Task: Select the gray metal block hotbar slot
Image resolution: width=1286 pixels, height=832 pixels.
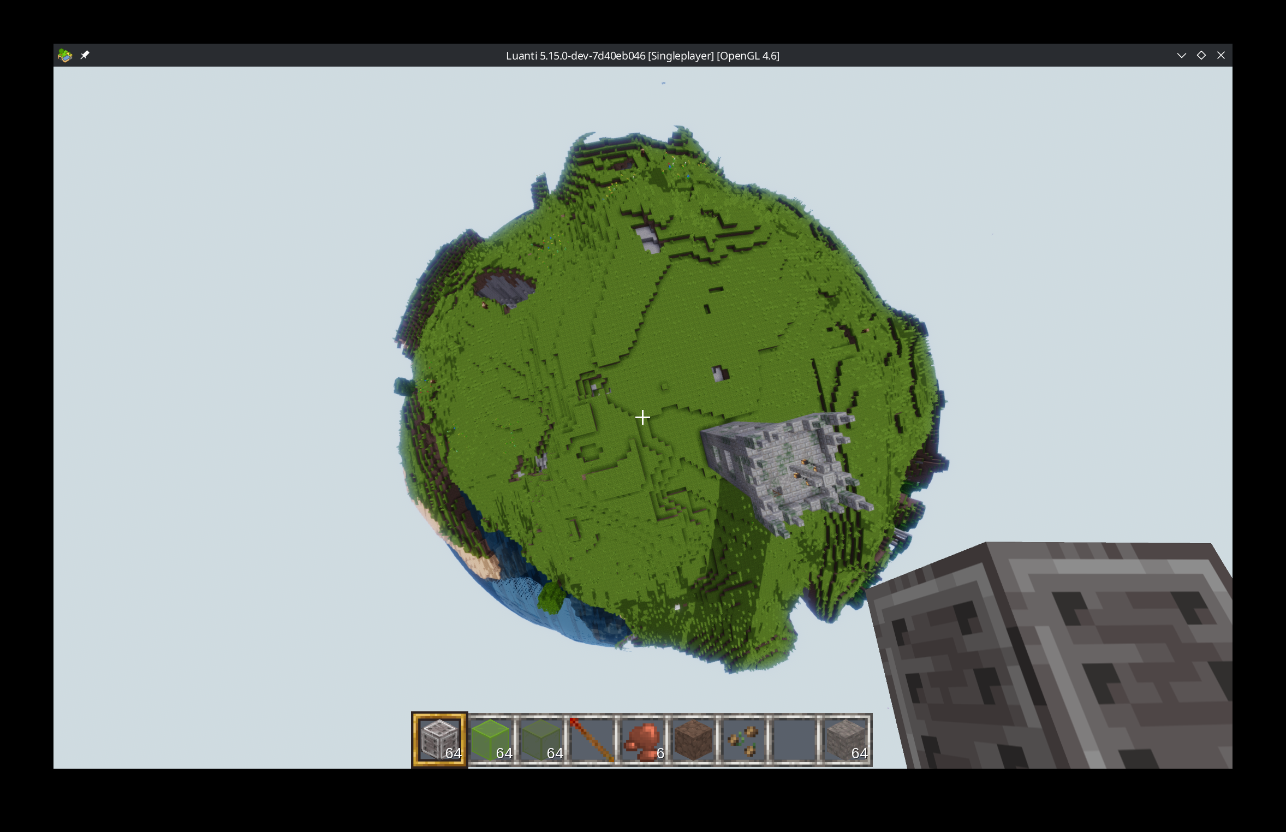Action: [x=439, y=739]
